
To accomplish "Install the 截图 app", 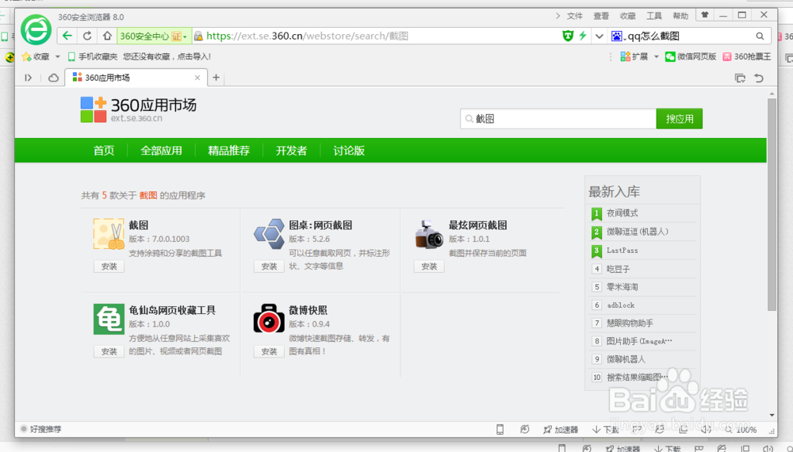I will click(109, 266).
